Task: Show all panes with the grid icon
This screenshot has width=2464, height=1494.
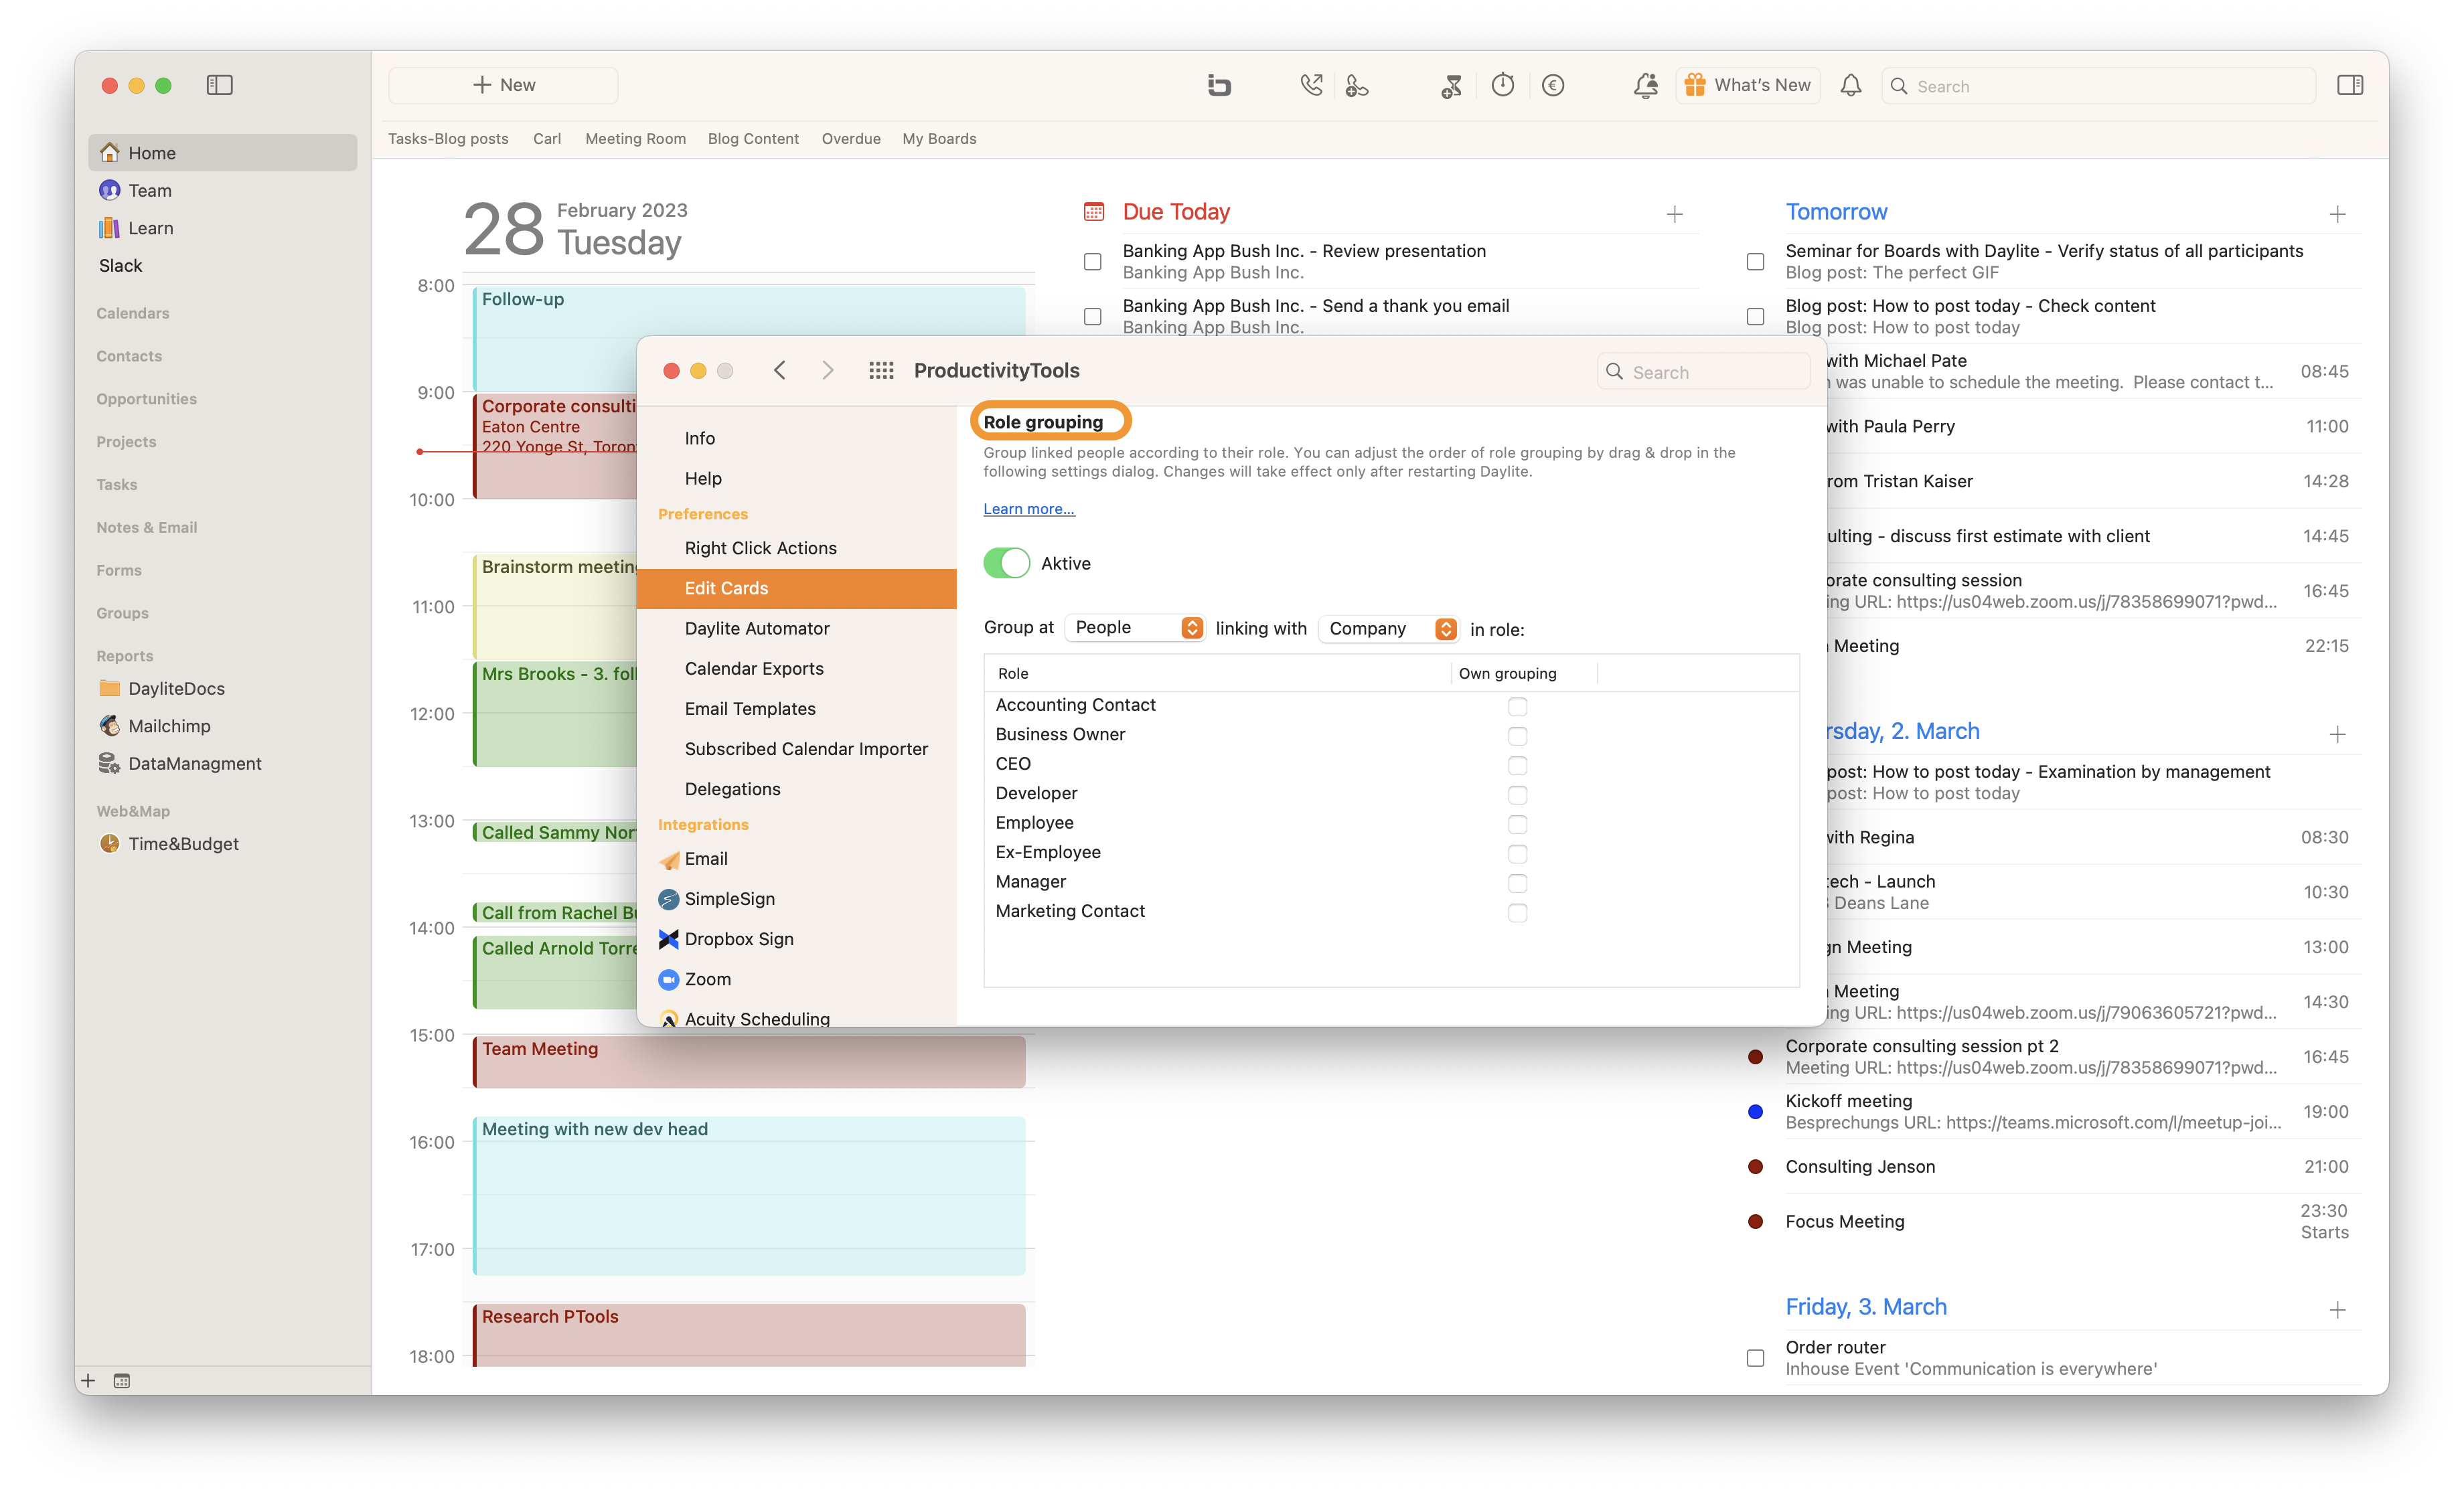Action: [881, 371]
